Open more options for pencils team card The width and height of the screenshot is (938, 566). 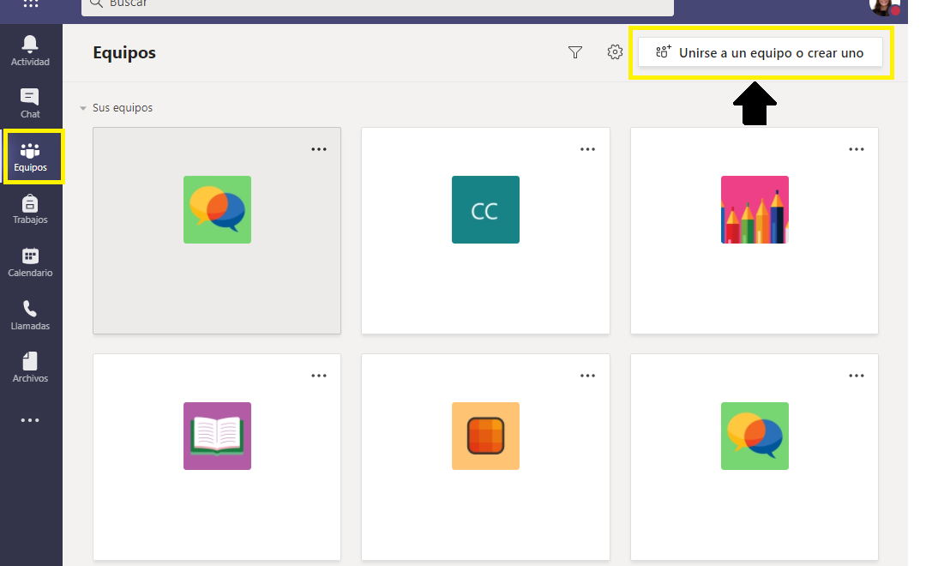pyautogui.click(x=856, y=149)
